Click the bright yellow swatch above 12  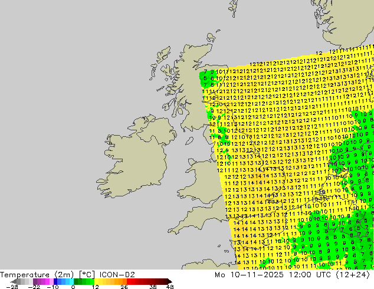pyautogui.click(x=96, y=281)
